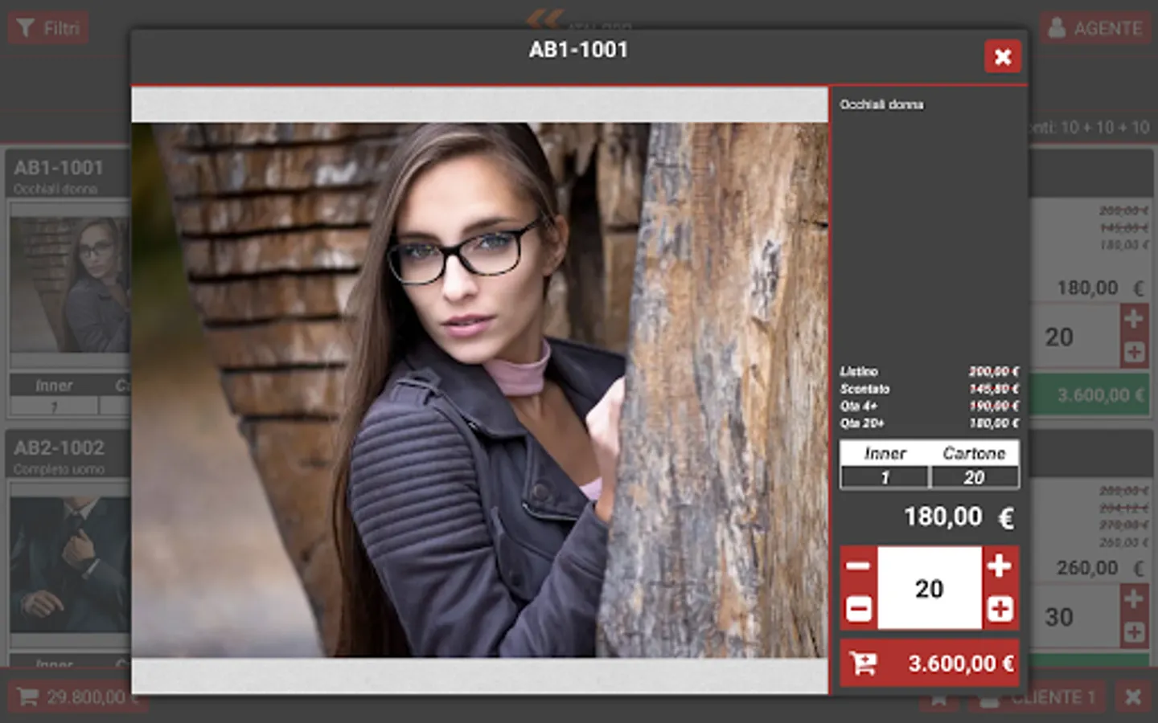The width and height of the screenshot is (1158, 723).
Task: Increase quantity by one with plus icon
Action: [1000, 566]
